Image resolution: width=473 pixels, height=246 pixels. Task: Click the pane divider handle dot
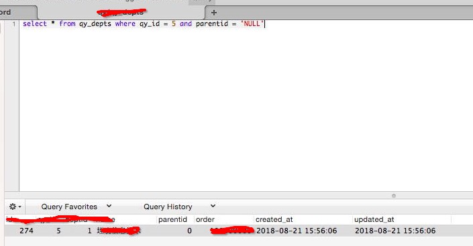tap(394, 196)
